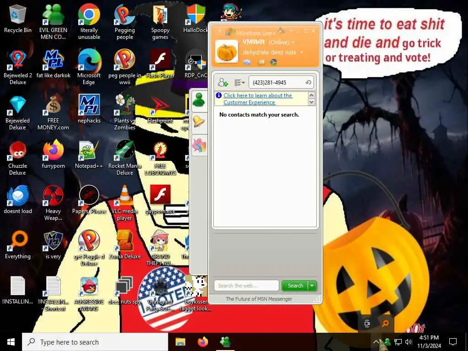Open the HalloDock desktop shortcut
468x351 pixels.
[x=196, y=18]
